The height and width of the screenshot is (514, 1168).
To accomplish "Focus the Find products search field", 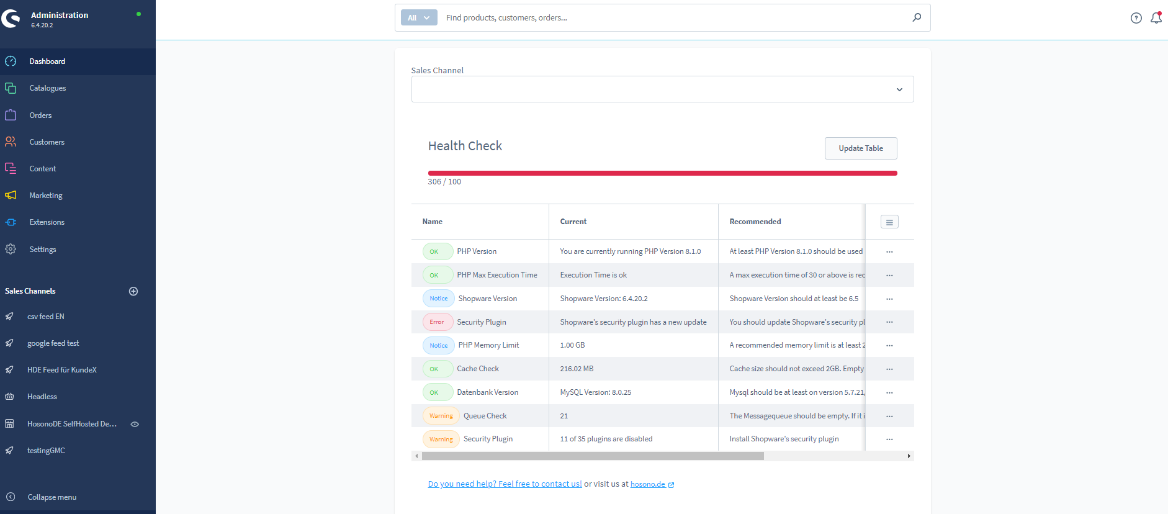I will [x=673, y=17].
